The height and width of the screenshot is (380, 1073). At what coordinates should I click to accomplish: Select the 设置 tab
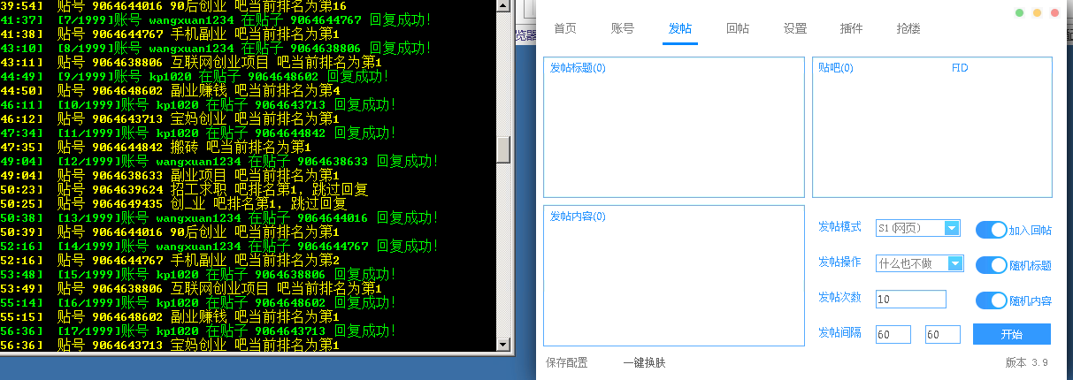[794, 28]
